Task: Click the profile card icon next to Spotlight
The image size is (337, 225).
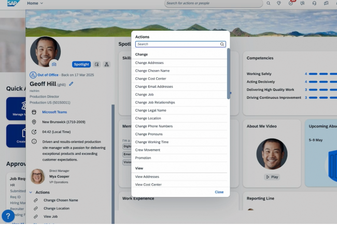Action: (97, 64)
